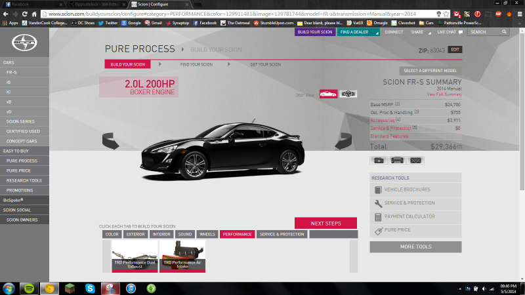Go back in the browser
The height and width of the screenshot is (295, 525).
6,14
